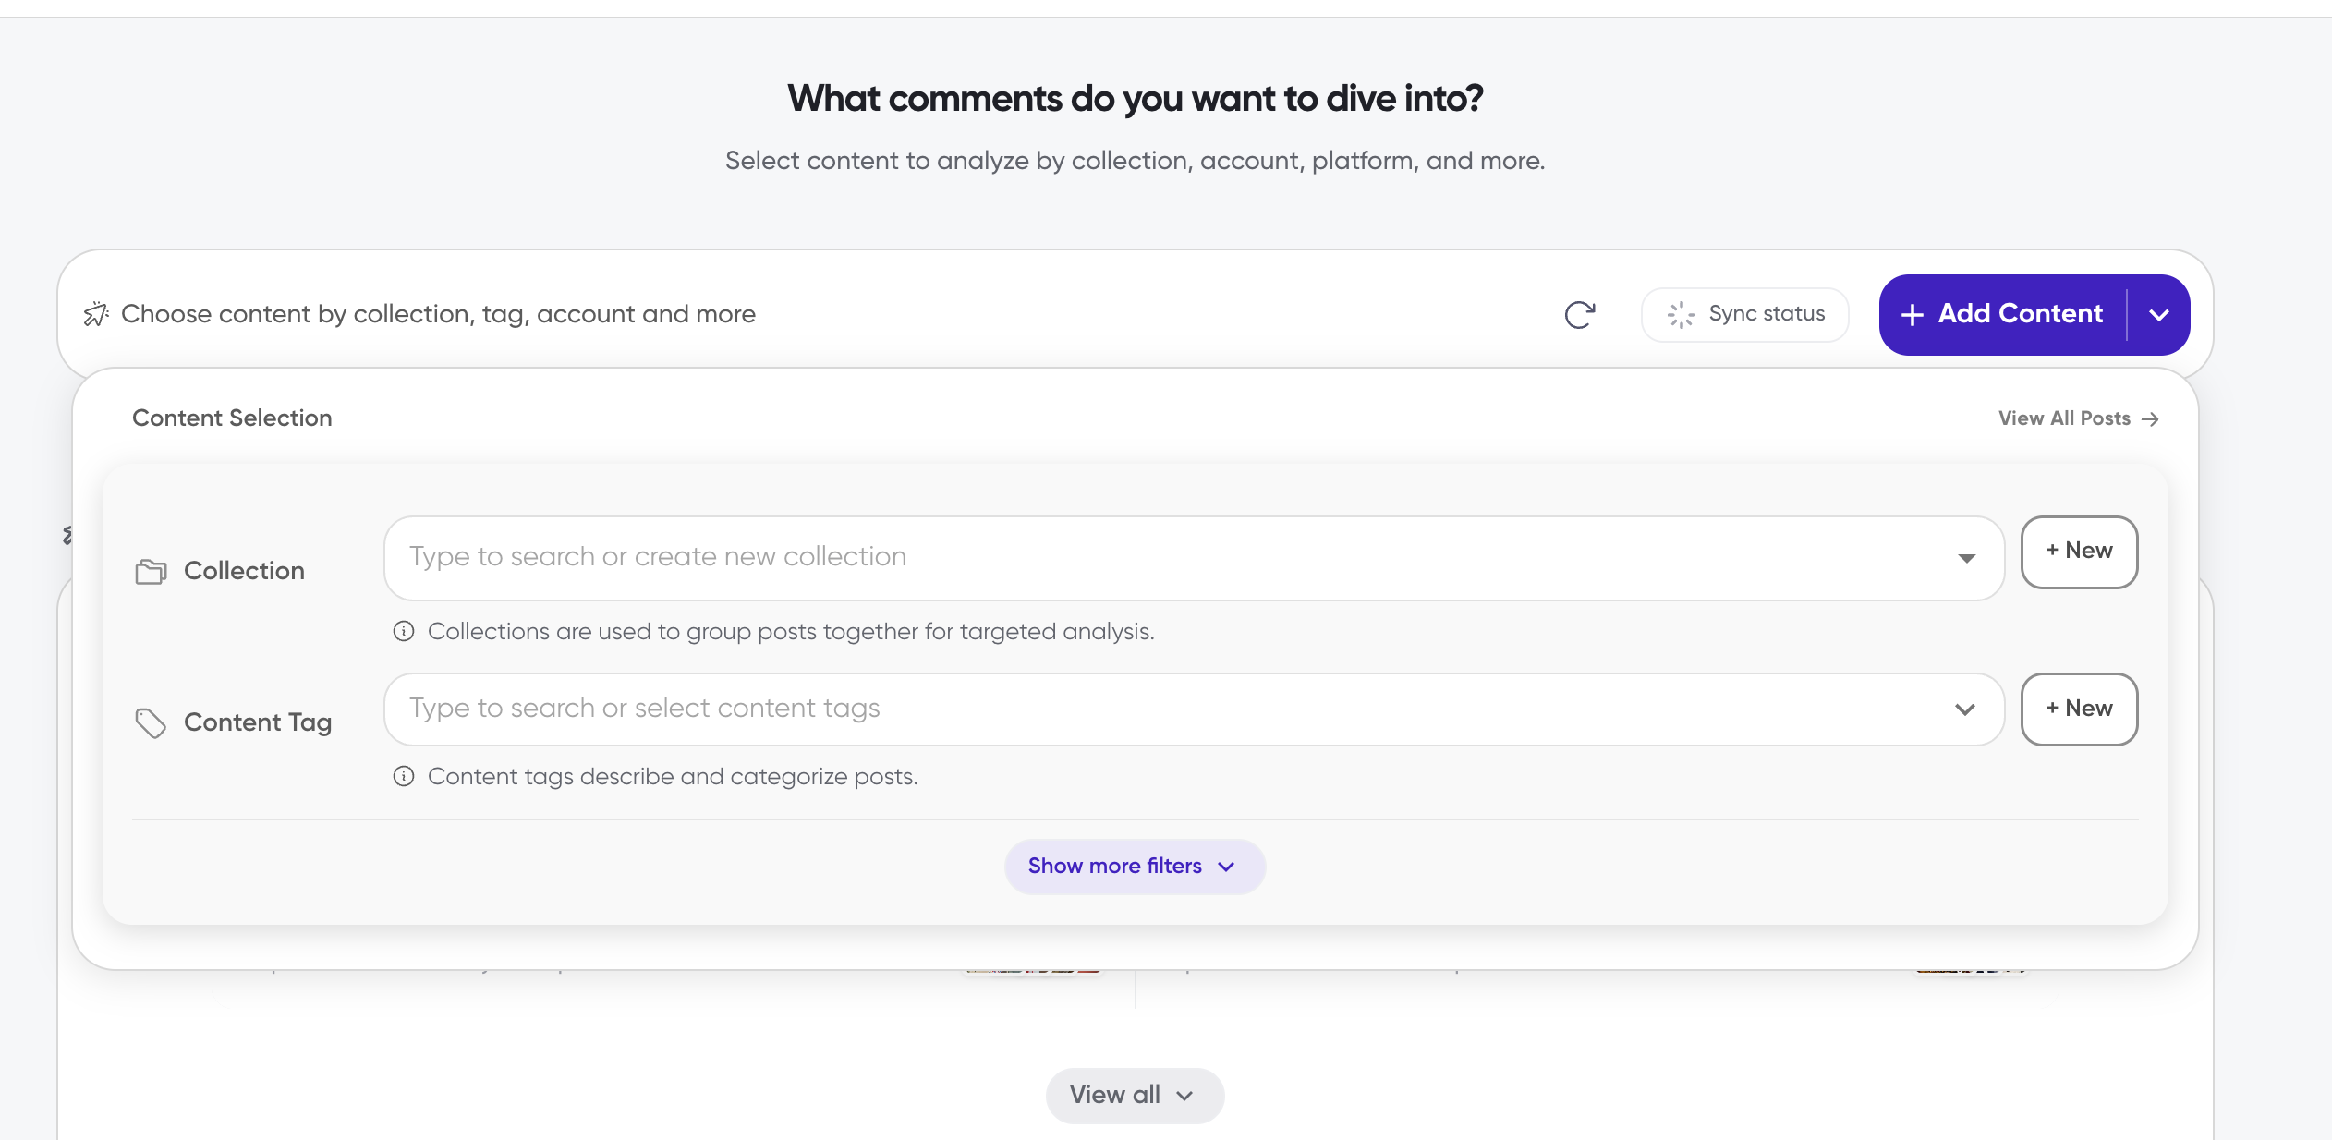
Task: Click the Content Tag label text
Action: click(x=258, y=722)
